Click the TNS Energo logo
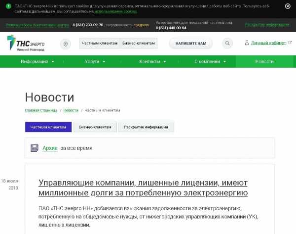 pyautogui.click(x=26, y=44)
